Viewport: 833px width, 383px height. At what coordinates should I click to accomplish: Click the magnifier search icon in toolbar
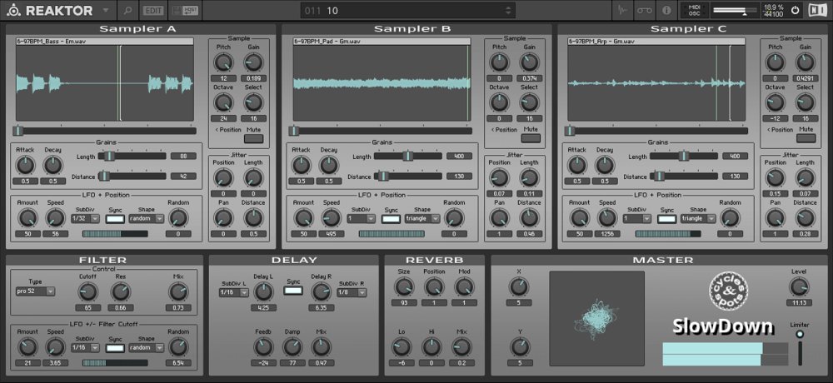tap(127, 11)
